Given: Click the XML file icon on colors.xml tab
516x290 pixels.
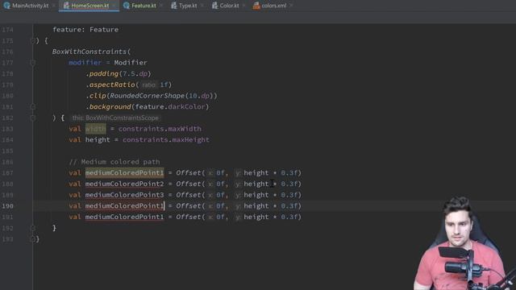Looking at the screenshot, I should pyautogui.click(x=256, y=6).
